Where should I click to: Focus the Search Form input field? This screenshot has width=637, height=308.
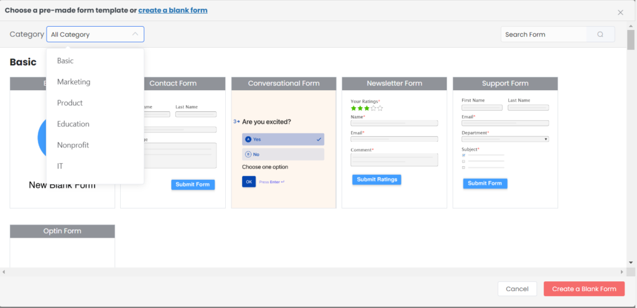click(x=544, y=35)
